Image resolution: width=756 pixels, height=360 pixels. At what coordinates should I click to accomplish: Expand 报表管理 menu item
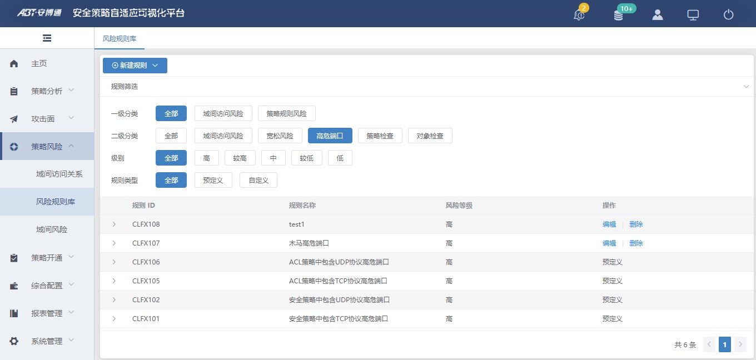coord(47,313)
